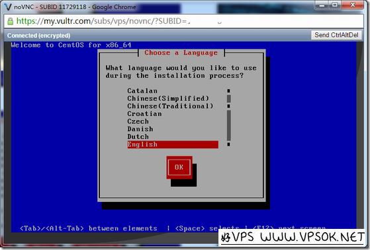Minimize the Chrome noVNC window
The width and height of the screenshot is (370, 250).
pos(322,5)
